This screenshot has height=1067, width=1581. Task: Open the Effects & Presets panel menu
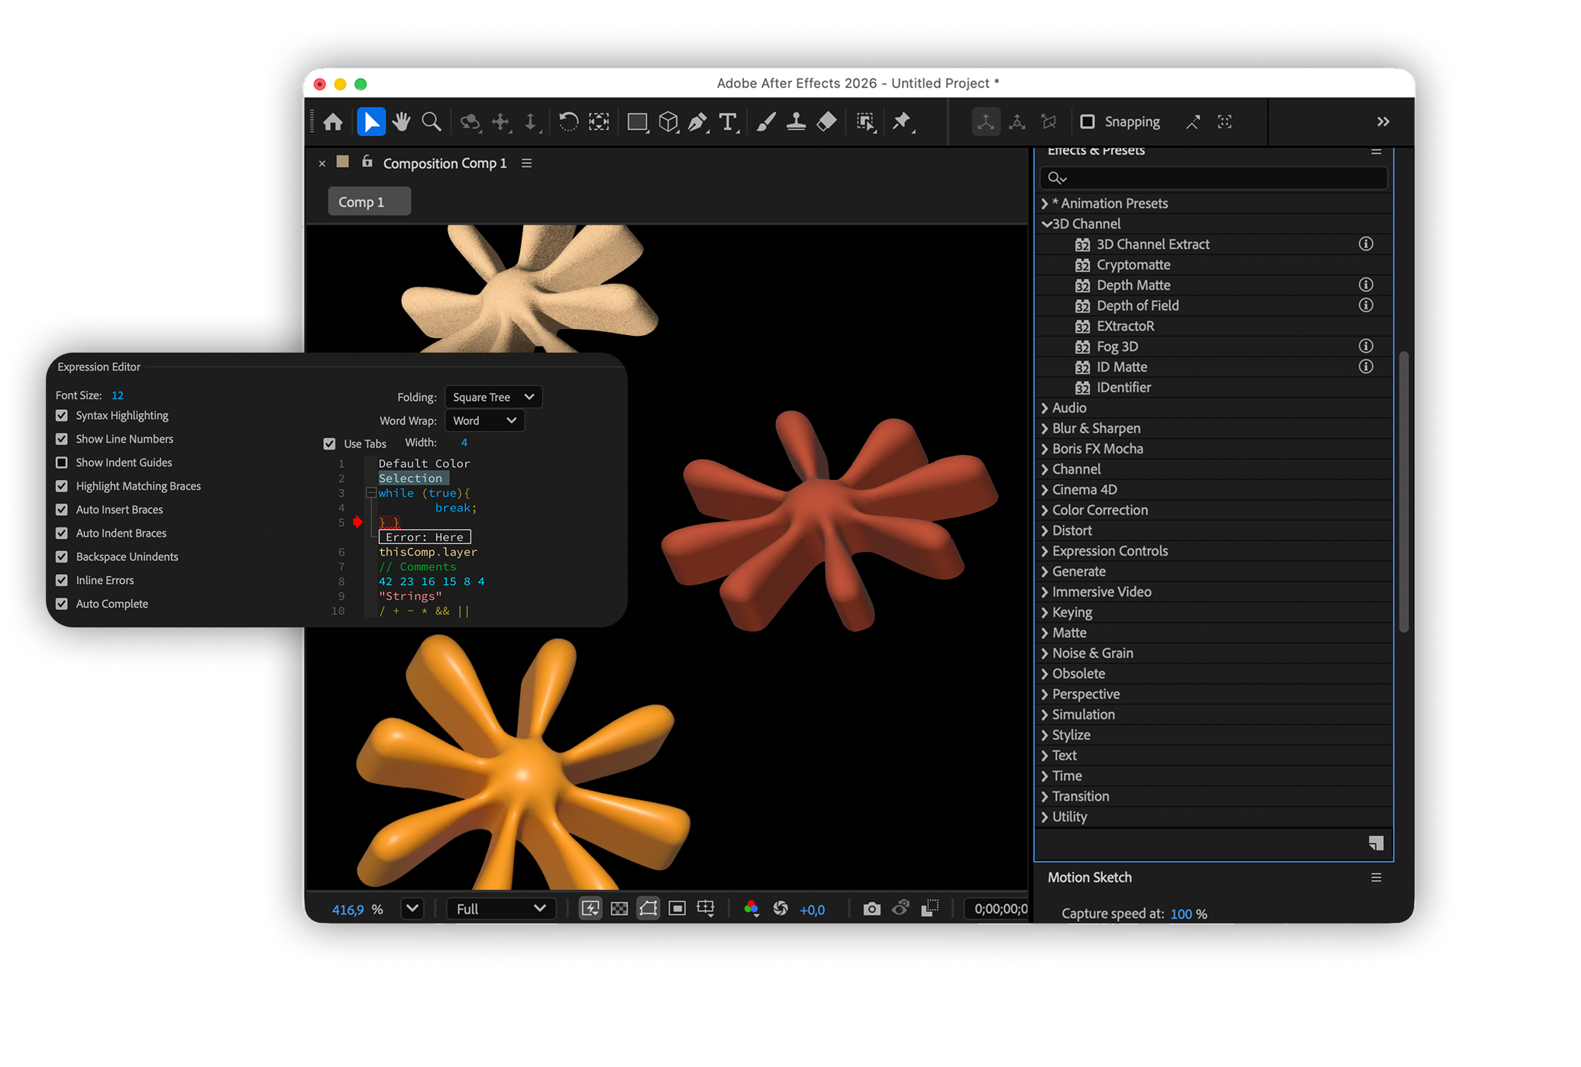(1376, 151)
